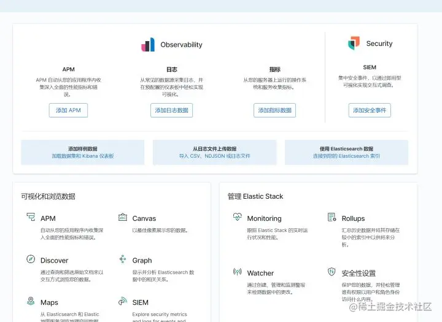This screenshot has height=322, width=442.
Task: Click the SIEM heading under Security
Action: [x=370, y=67]
